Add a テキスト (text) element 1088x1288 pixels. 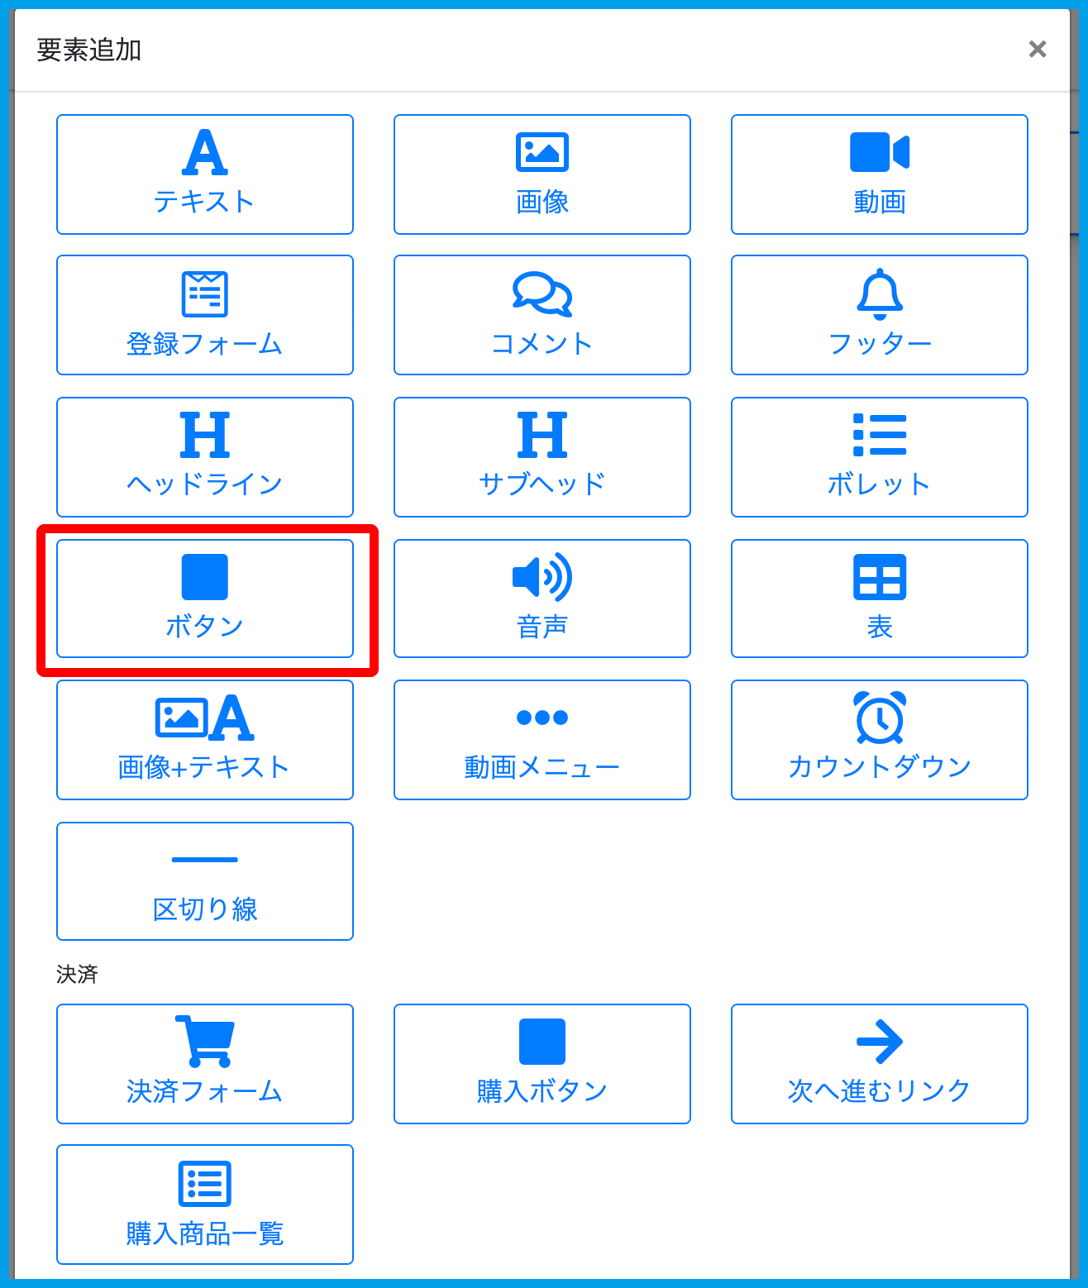pyautogui.click(x=204, y=174)
